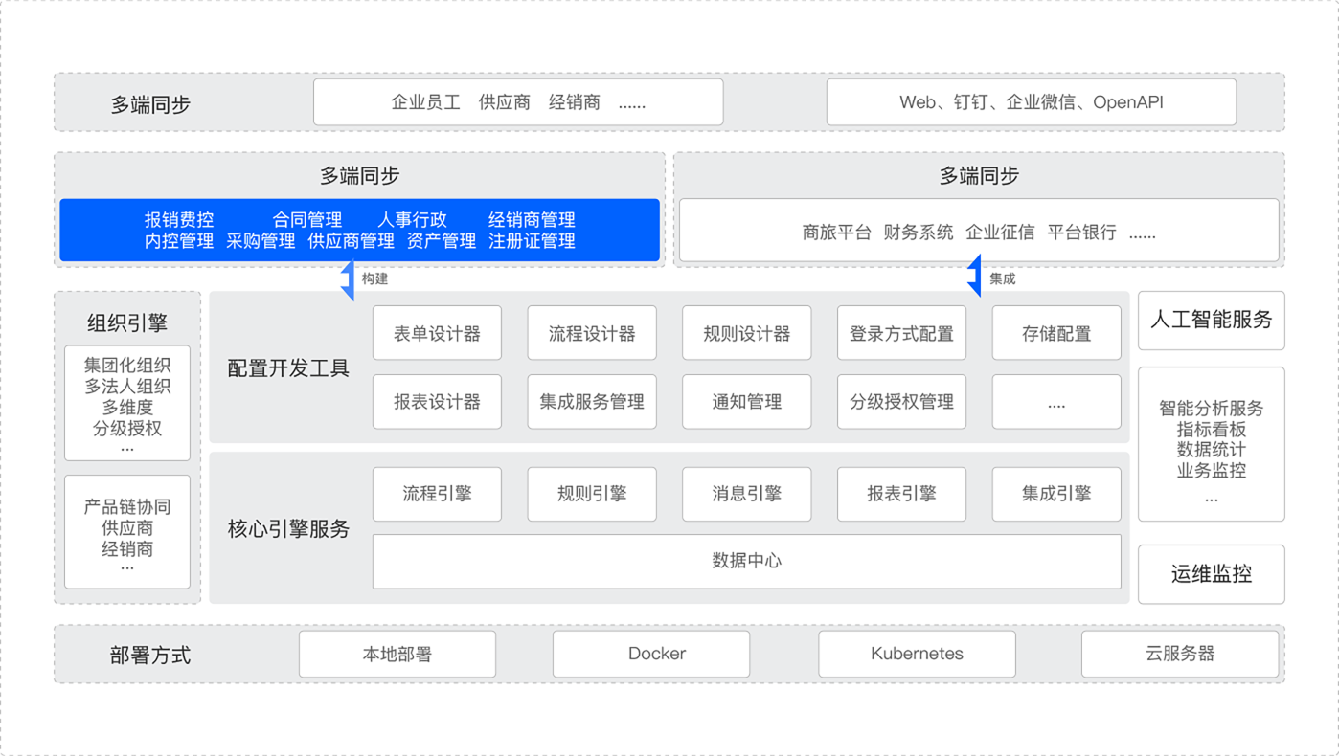Click the 表单设计器 box
Viewport: 1339px width, 756px height.
[437, 333]
